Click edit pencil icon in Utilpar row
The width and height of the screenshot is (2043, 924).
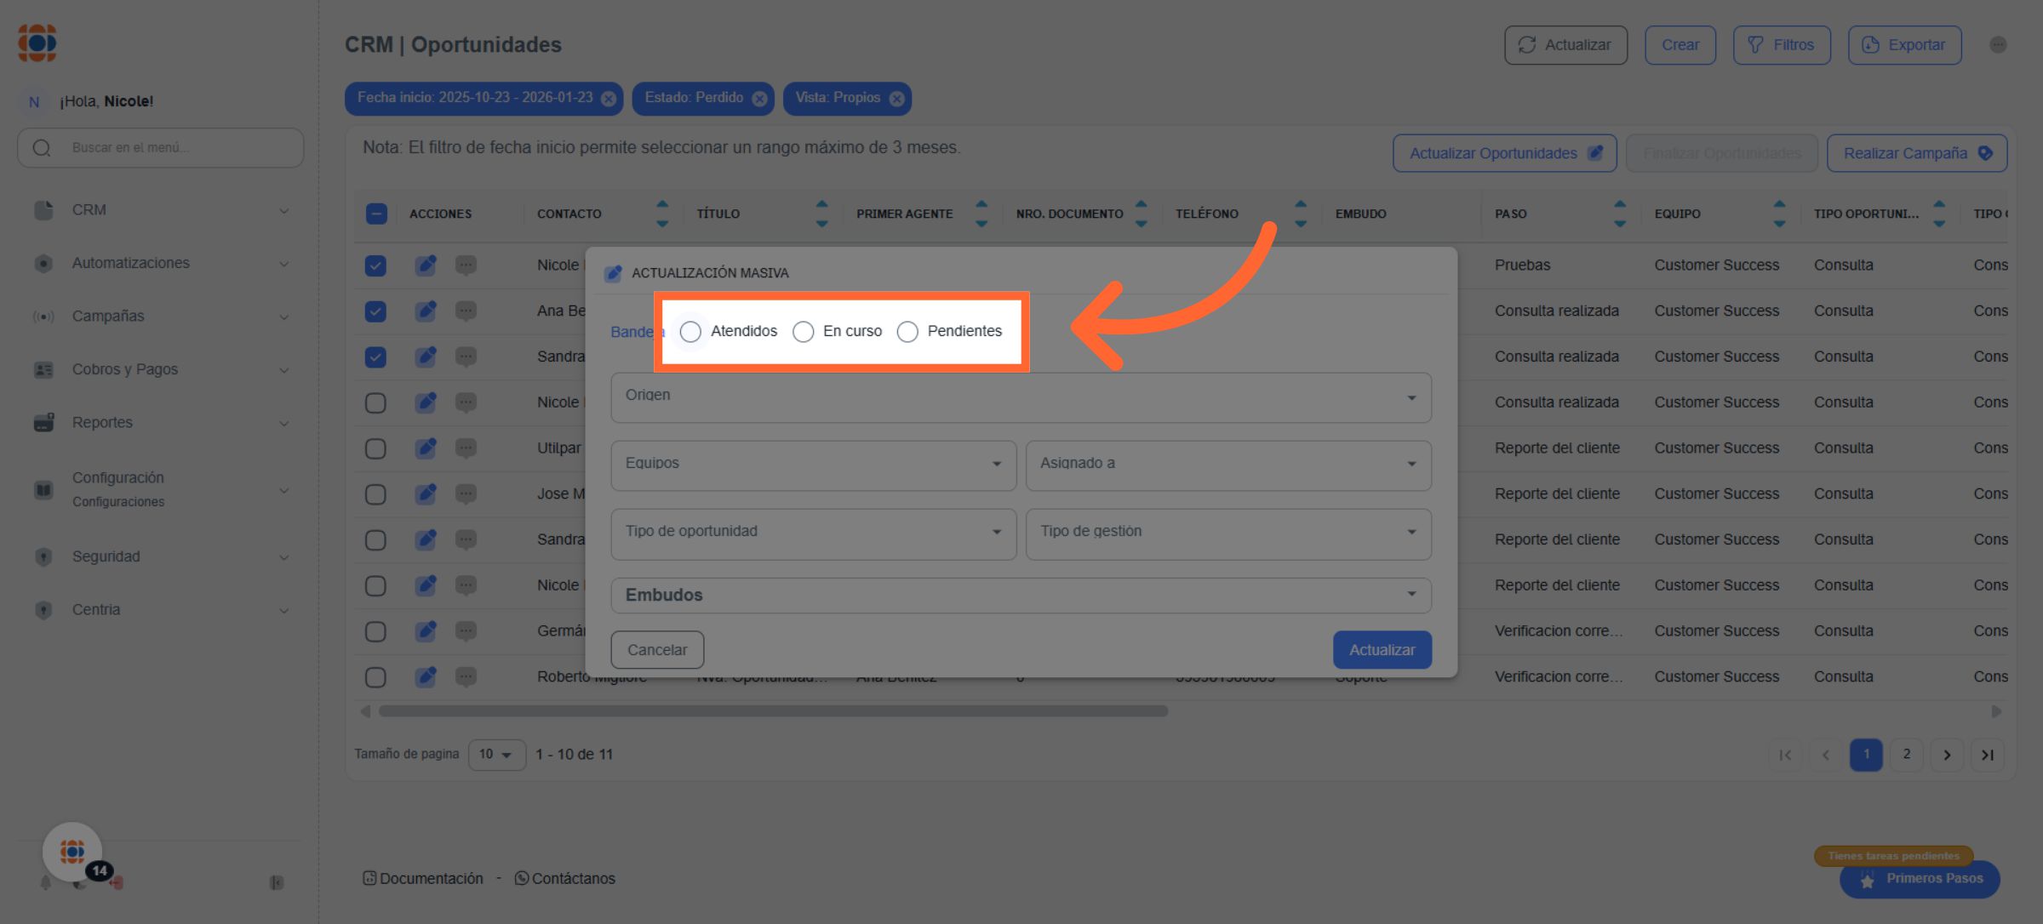click(x=426, y=448)
